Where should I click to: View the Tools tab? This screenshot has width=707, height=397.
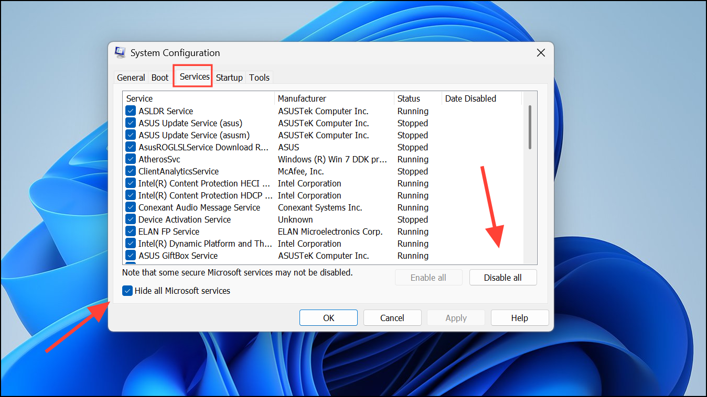point(259,77)
